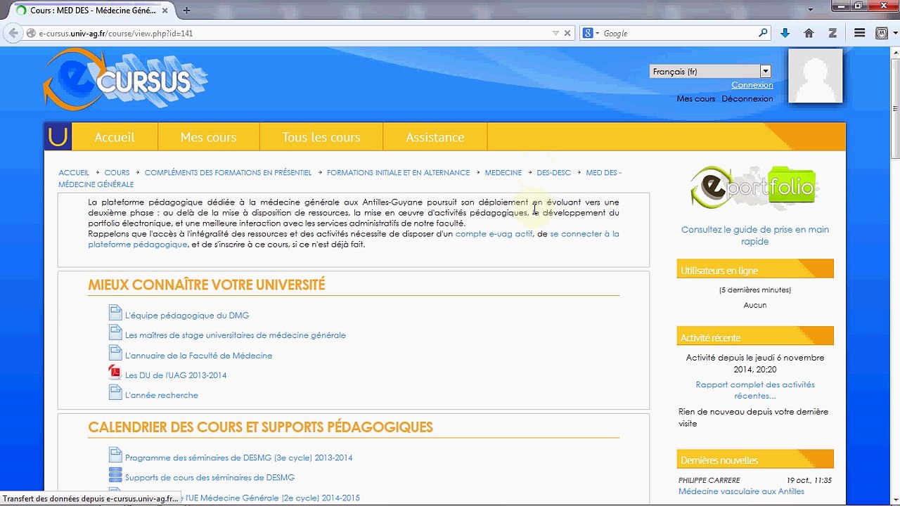900x506 pixels.
Task: Click page icon beside L'équipe pédagogique du DMG
Action: [115, 313]
